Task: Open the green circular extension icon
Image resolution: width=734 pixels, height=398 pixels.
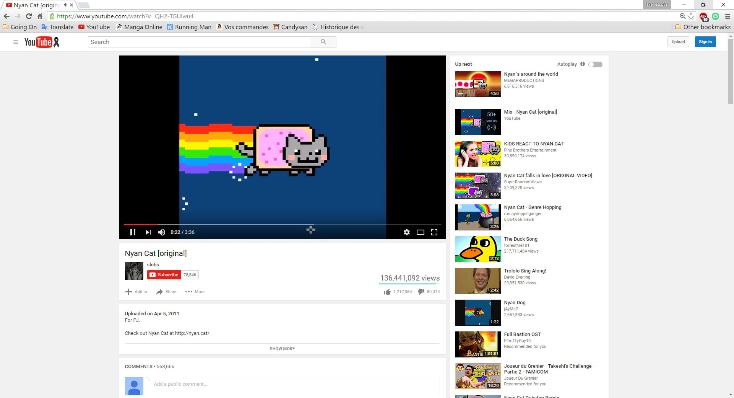Action: pos(715,16)
